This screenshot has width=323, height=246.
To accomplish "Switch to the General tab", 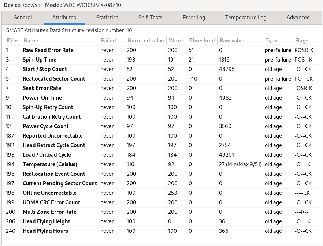I will click(23, 18).
